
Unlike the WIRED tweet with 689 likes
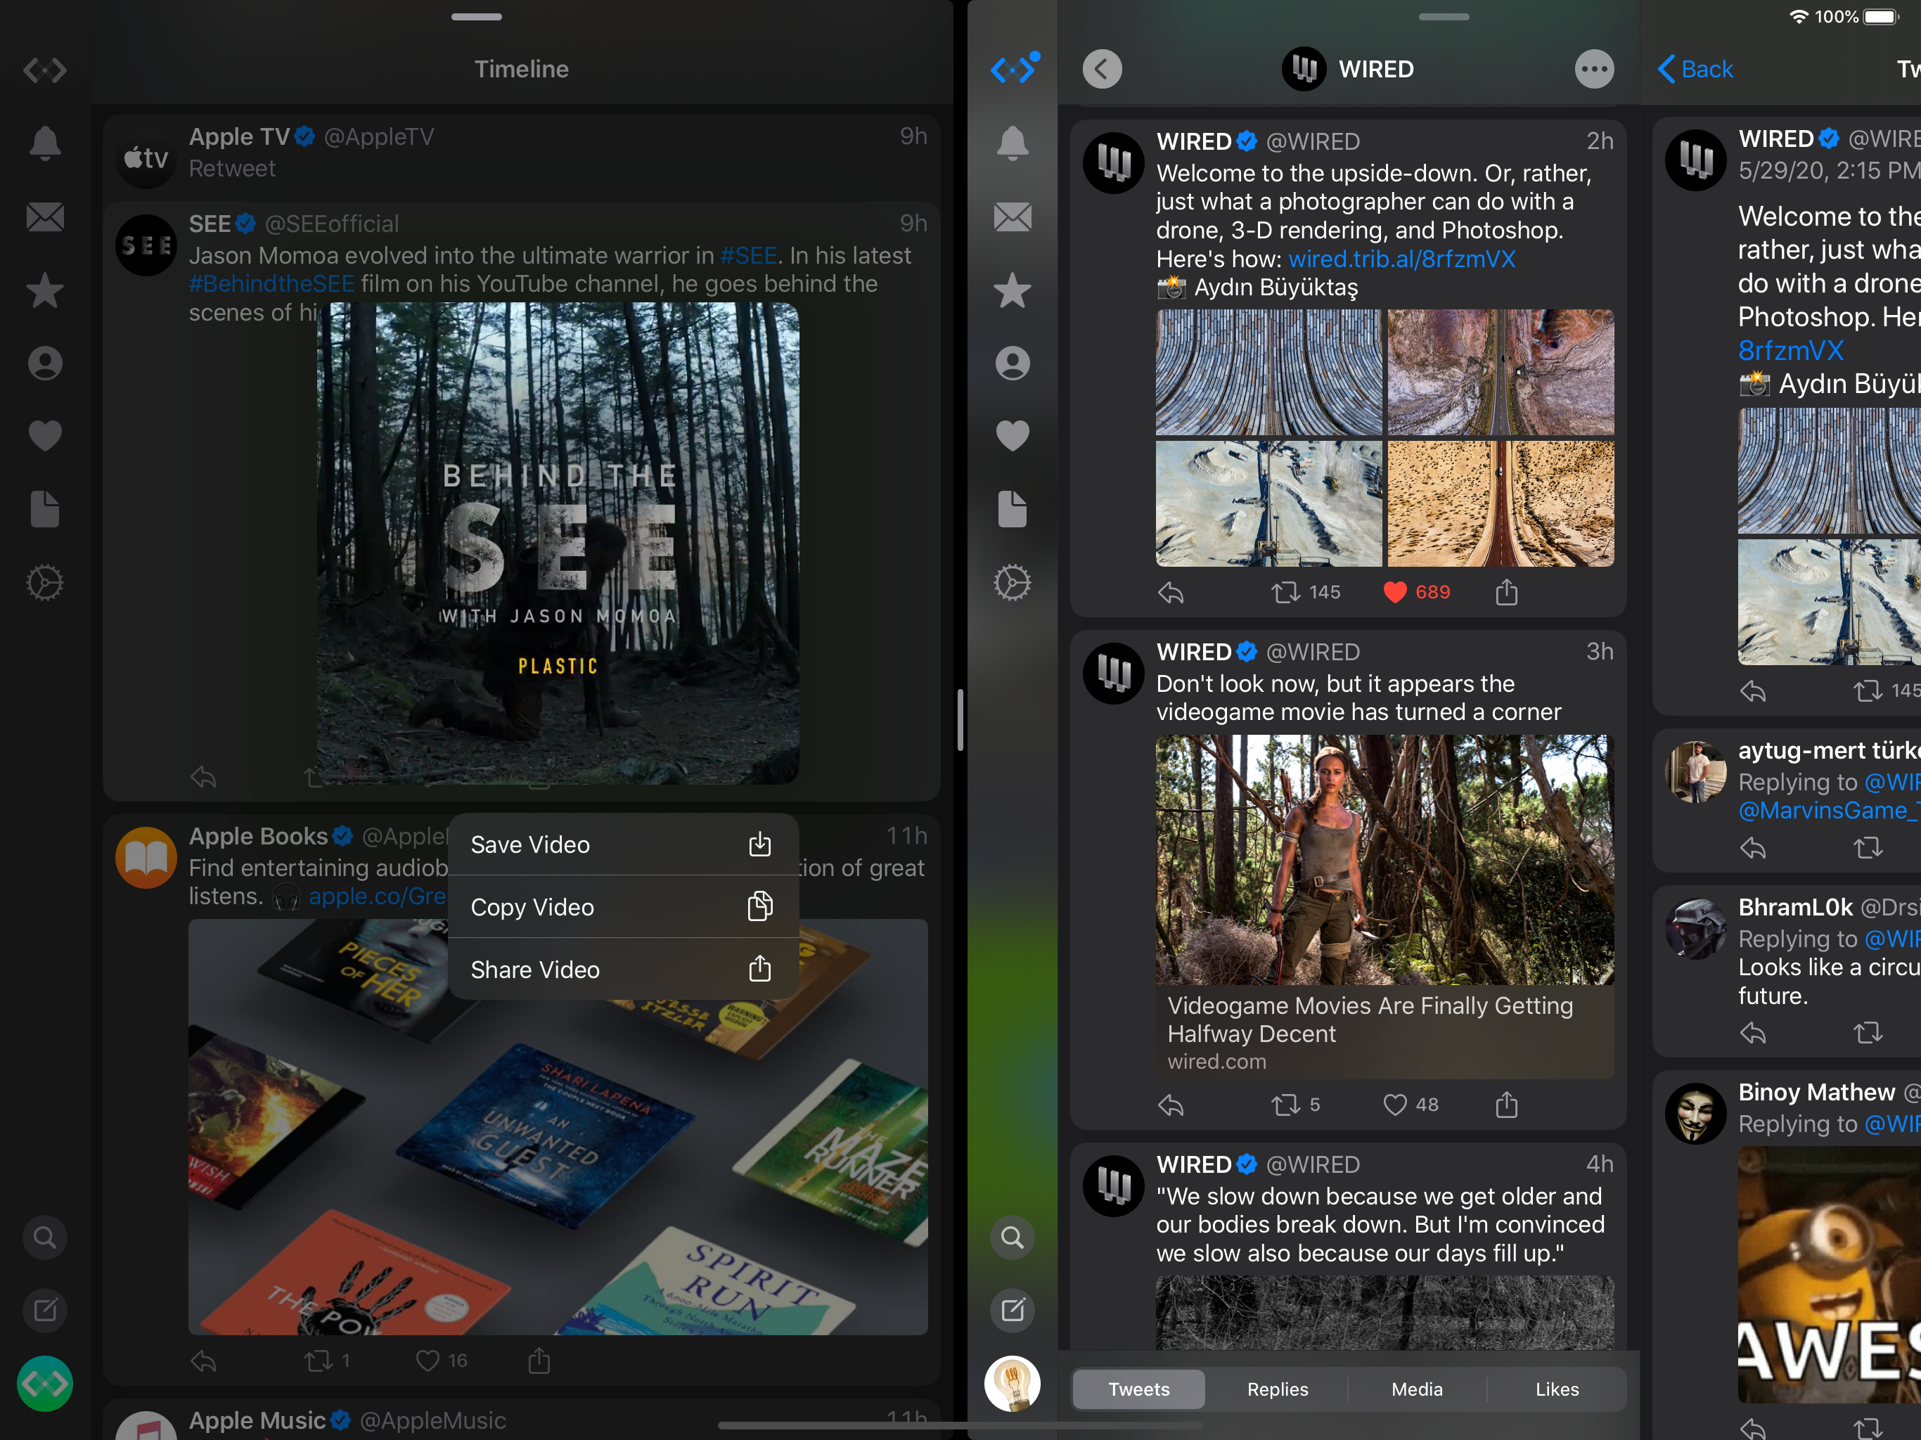(x=1395, y=592)
